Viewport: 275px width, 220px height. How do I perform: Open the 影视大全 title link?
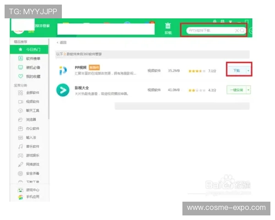(x=82, y=88)
